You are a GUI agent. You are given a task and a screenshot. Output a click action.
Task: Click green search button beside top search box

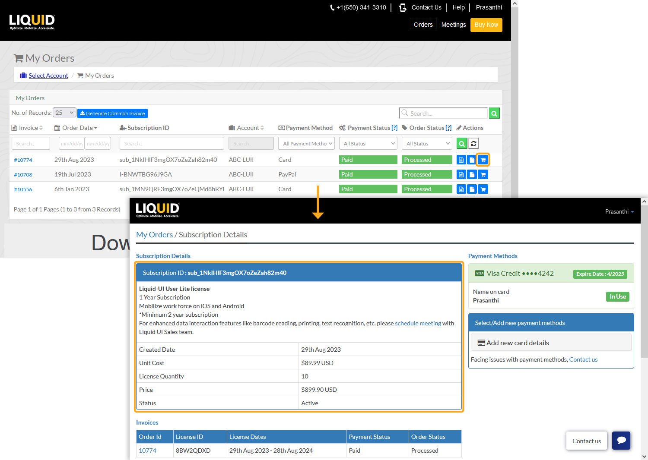click(x=494, y=113)
